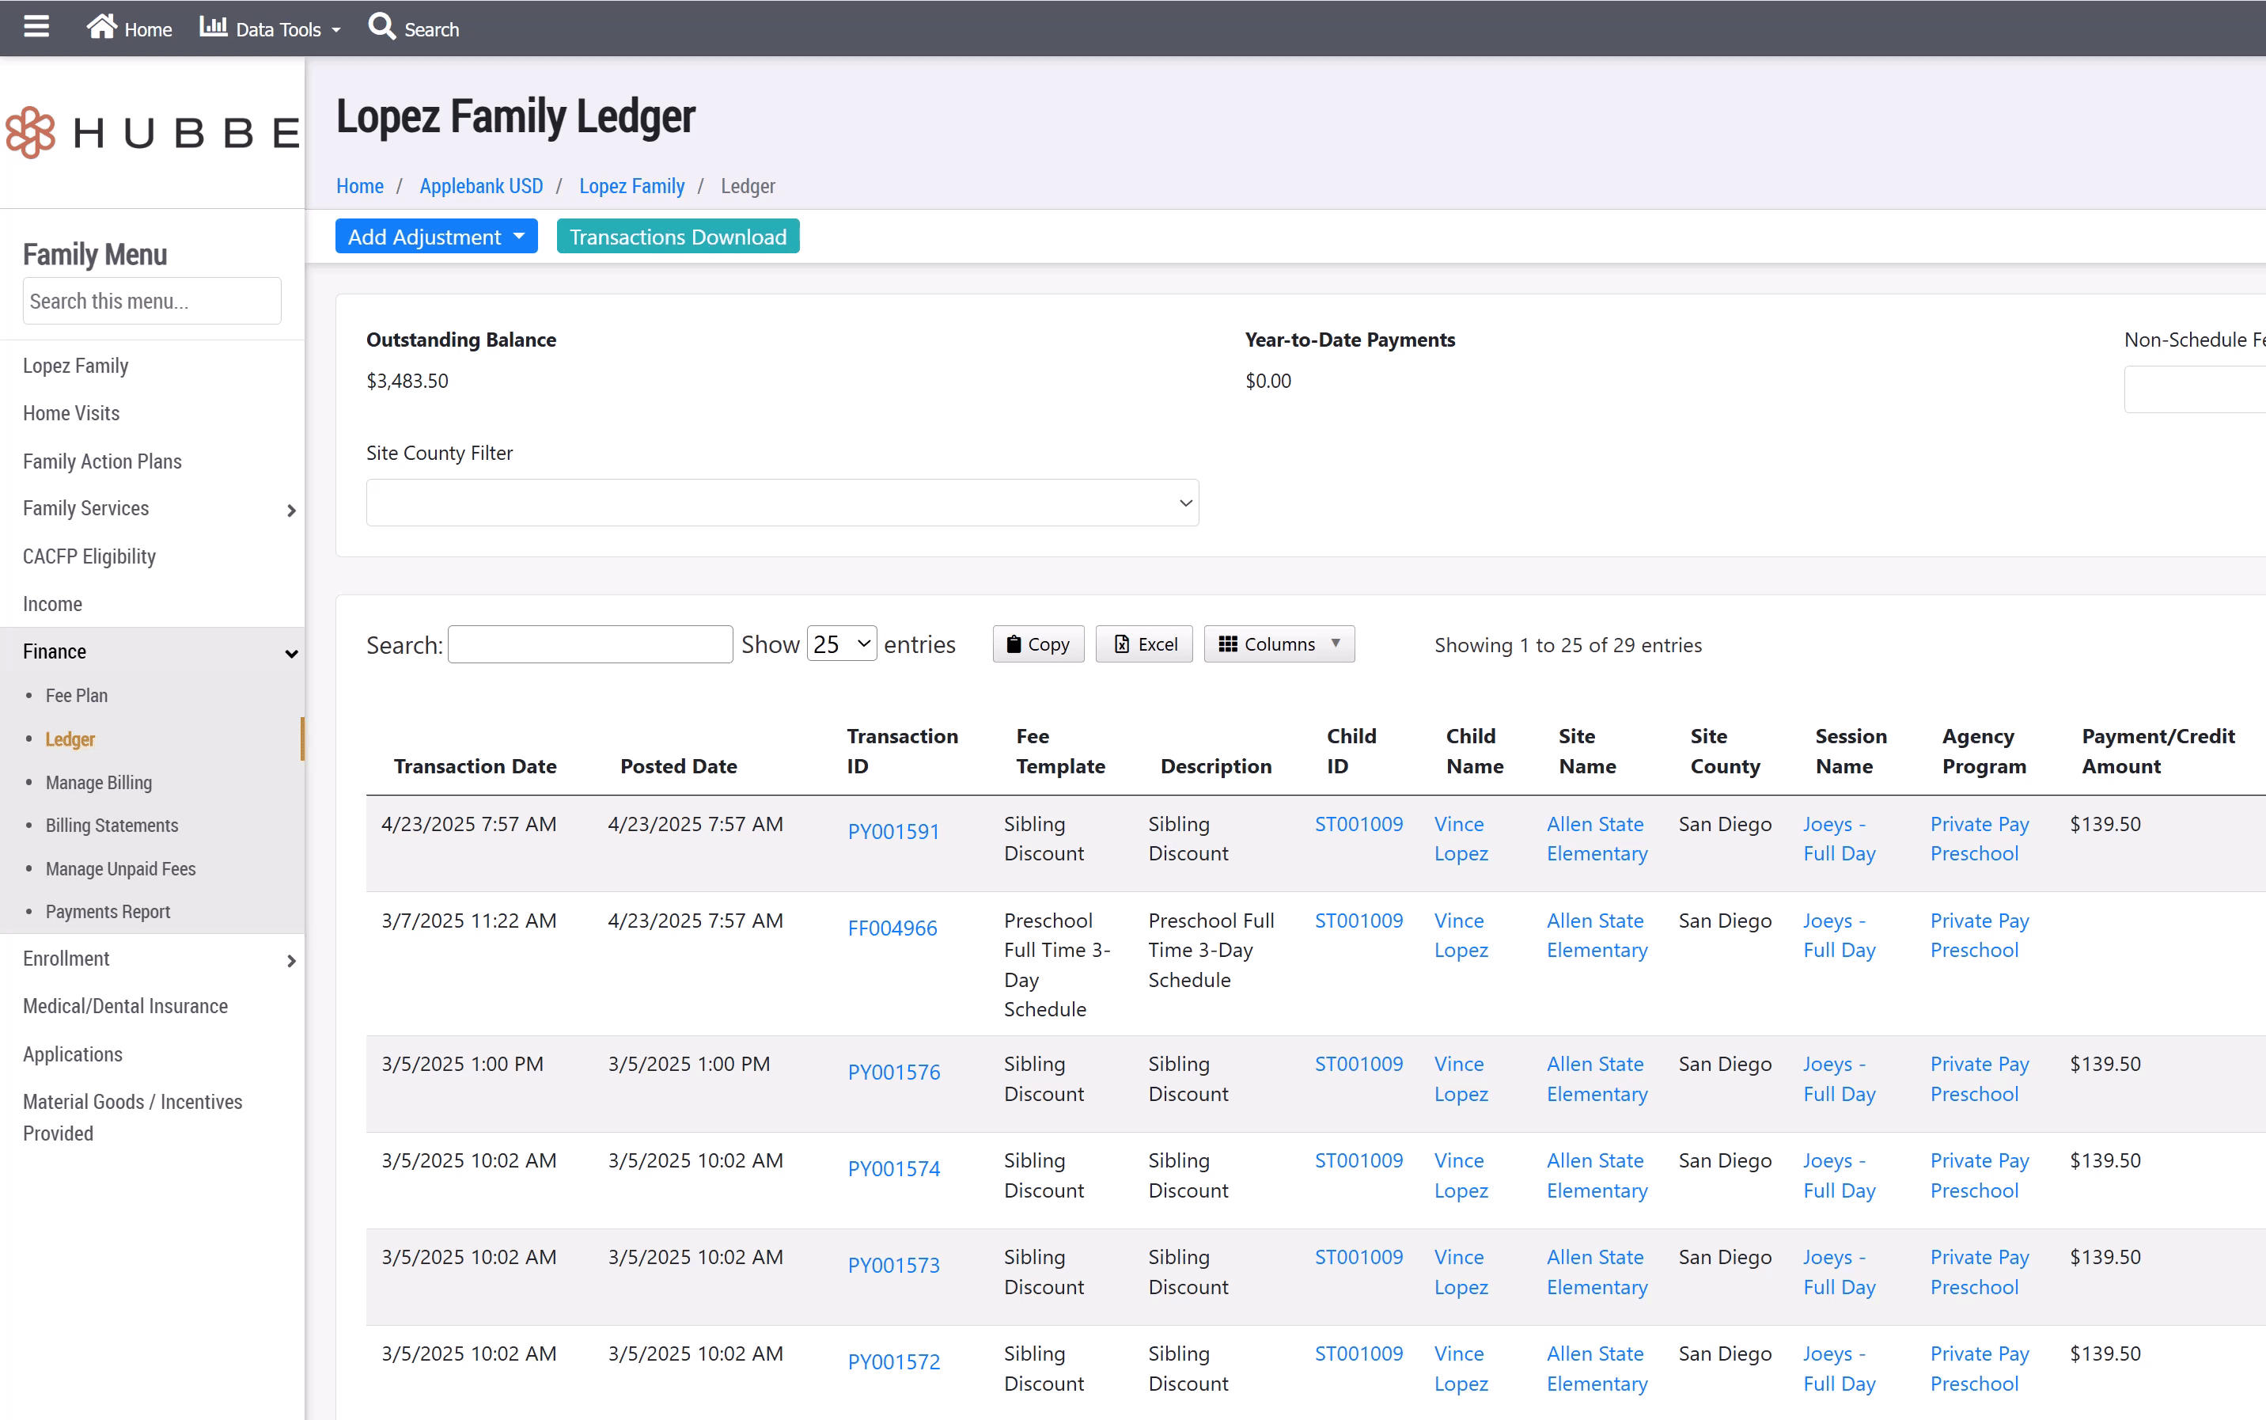This screenshot has height=1420, width=2266.
Task: Click Applebank USD breadcrumb link
Action: 480,186
